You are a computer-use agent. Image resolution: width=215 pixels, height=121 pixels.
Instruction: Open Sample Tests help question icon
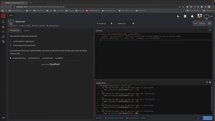point(210,82)
